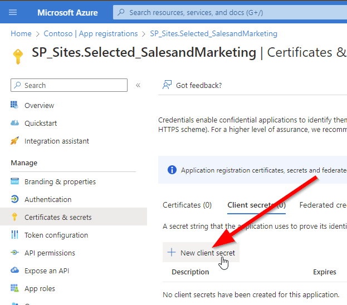Click the Quickstart cloud icon

[x=14, y=123]
